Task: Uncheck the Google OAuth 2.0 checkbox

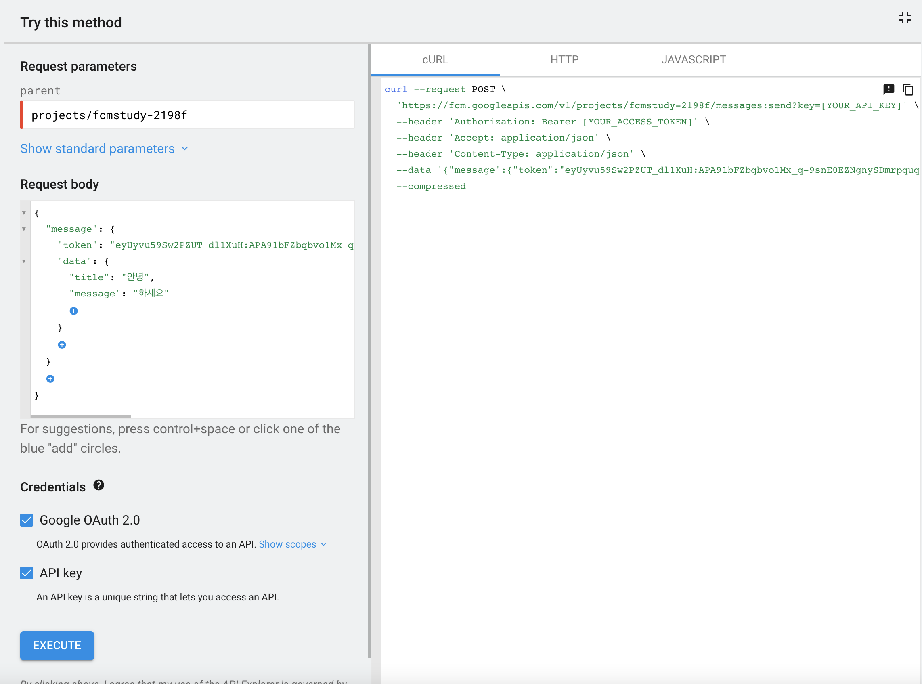Action: [x=27, y=520]
